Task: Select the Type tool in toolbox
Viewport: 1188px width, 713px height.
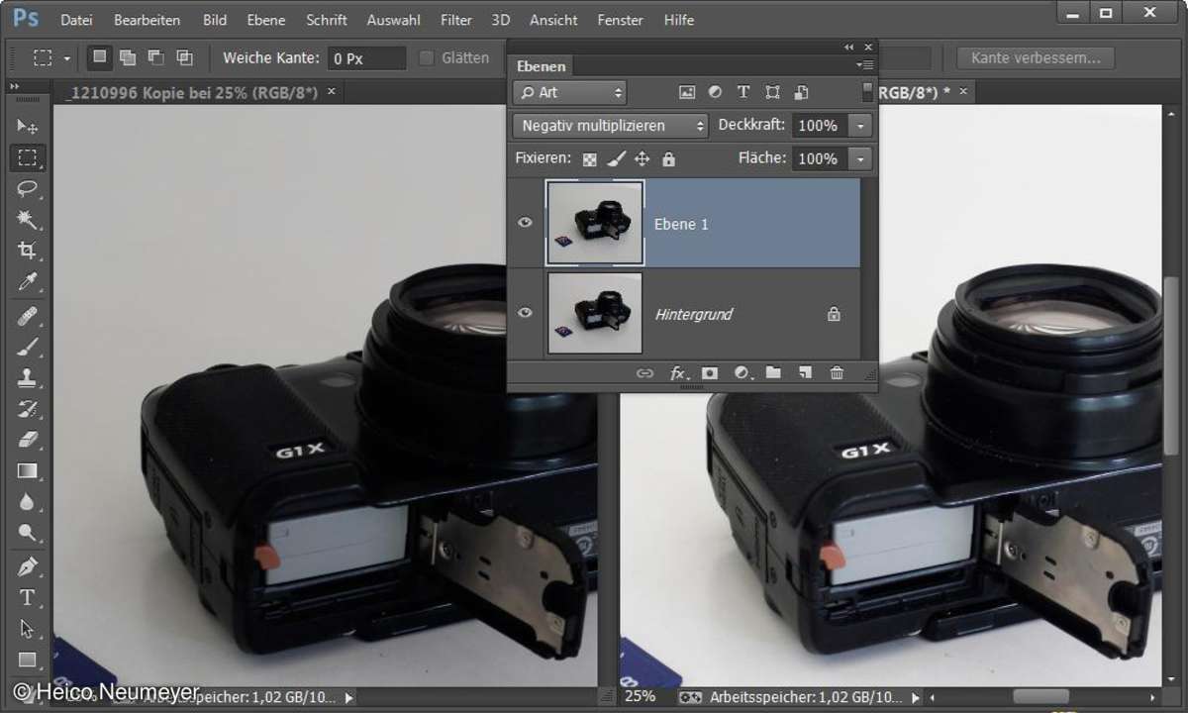Action: pyautogui.click(x=28, y=598)
